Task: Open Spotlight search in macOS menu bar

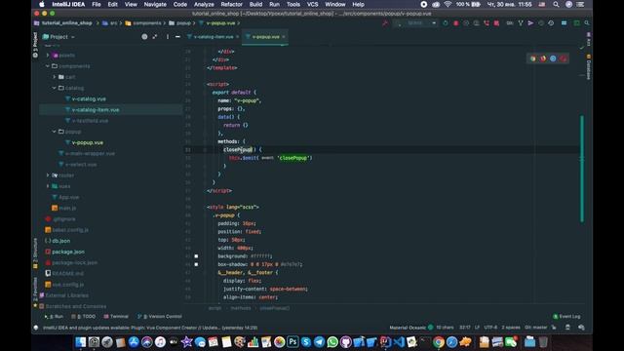Action: pyautogui.click(x=556, y=4)
